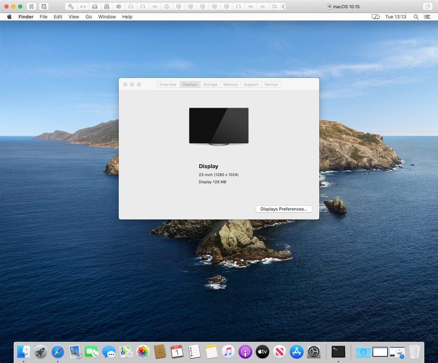The image size is (438, 363).
Task: Open Spotlight search in the menu bar
Action: pyautogui.click(x=416, y=17)
